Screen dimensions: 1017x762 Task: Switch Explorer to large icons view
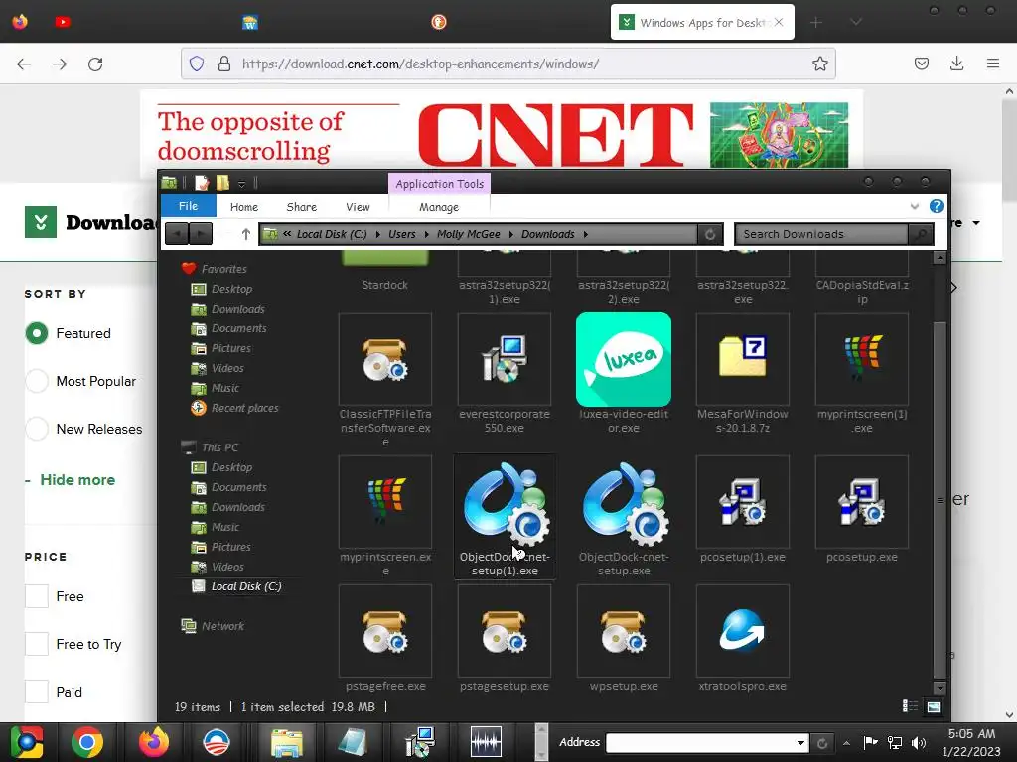(x=934, y=706)
